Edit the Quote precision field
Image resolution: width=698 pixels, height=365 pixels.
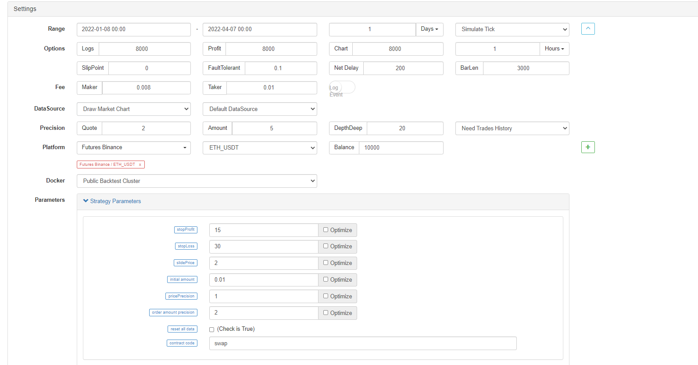146,128
